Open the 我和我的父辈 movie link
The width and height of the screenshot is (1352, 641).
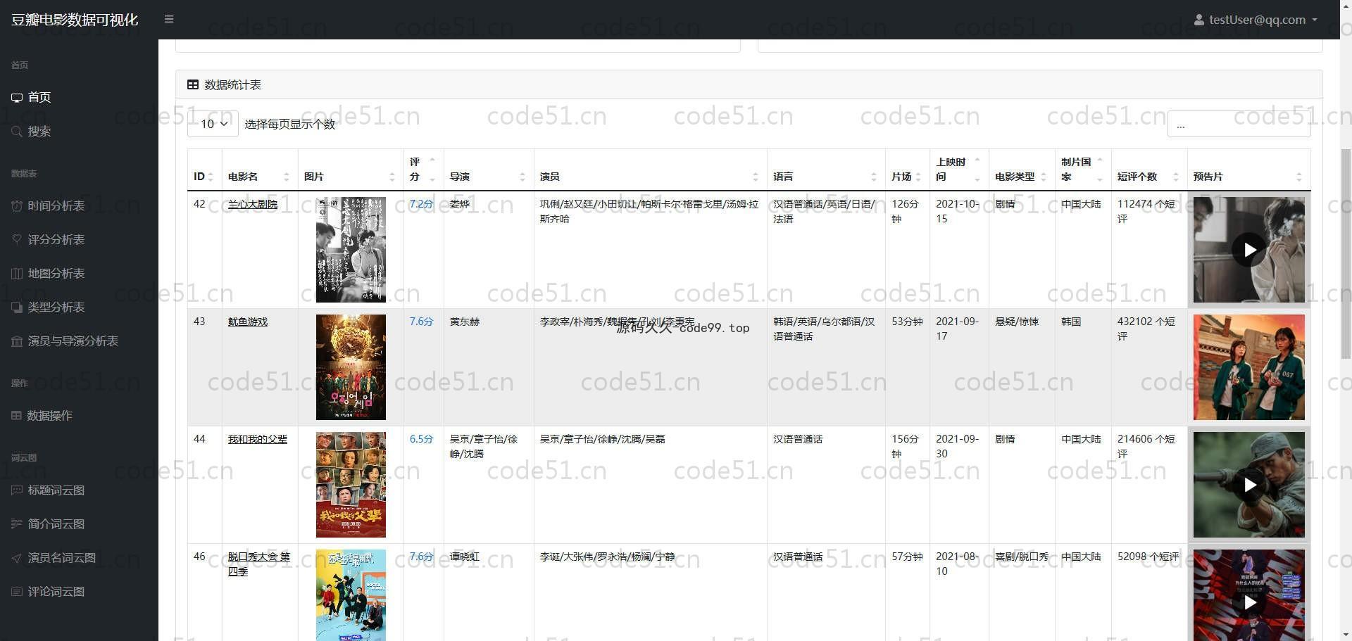[258, 440]
